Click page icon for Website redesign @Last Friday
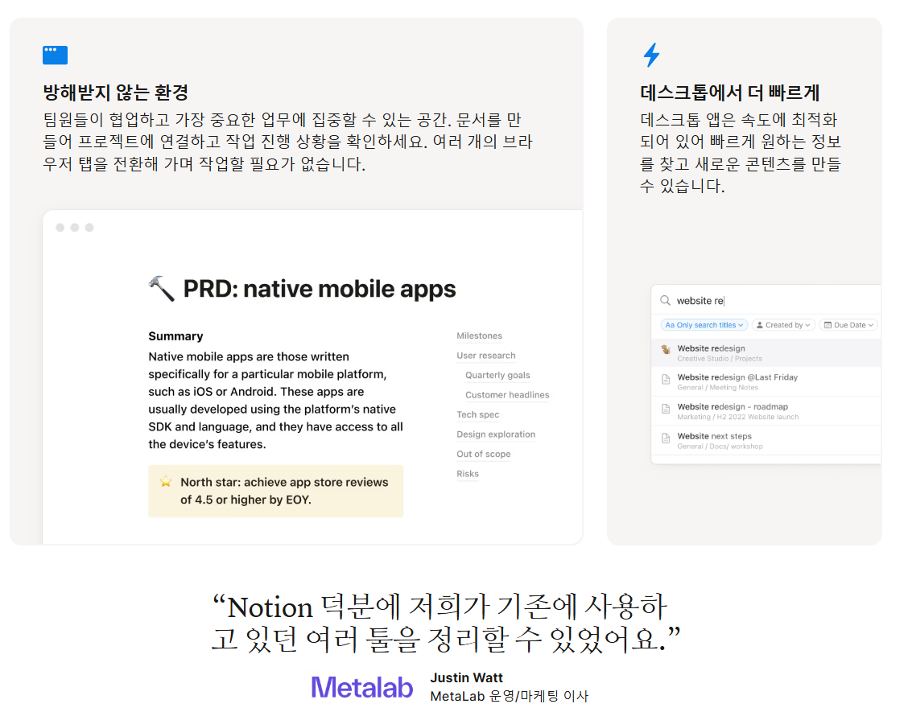 click(666, 379)
